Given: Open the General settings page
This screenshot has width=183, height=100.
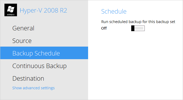Looking at the screenshot, I should click(23, 28).
